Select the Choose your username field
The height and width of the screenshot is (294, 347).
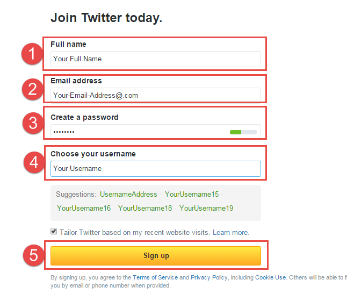pos(156,169)
